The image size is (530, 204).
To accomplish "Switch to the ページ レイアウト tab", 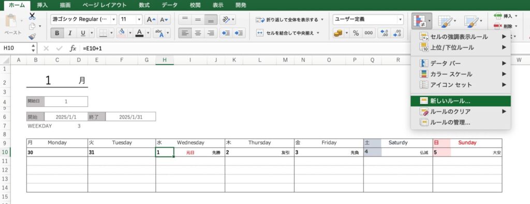I will 105,5.
